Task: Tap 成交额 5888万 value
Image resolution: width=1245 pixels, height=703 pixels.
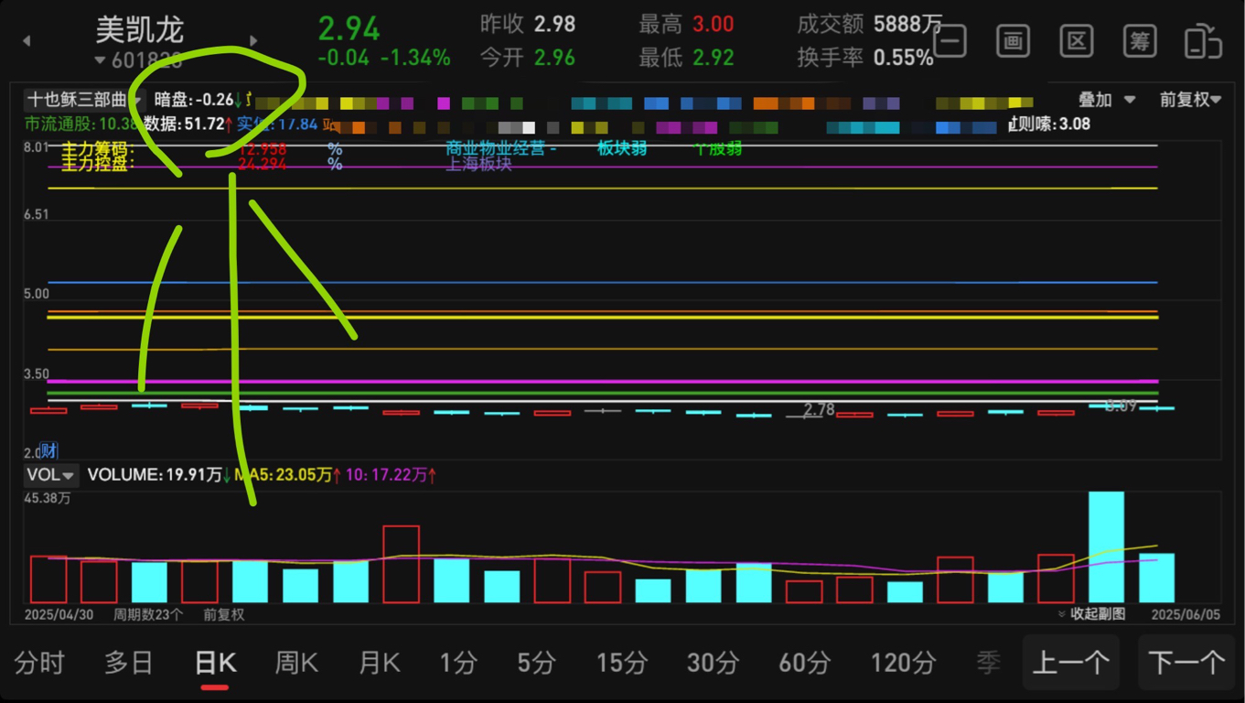Action: click(x=907, y=24)
